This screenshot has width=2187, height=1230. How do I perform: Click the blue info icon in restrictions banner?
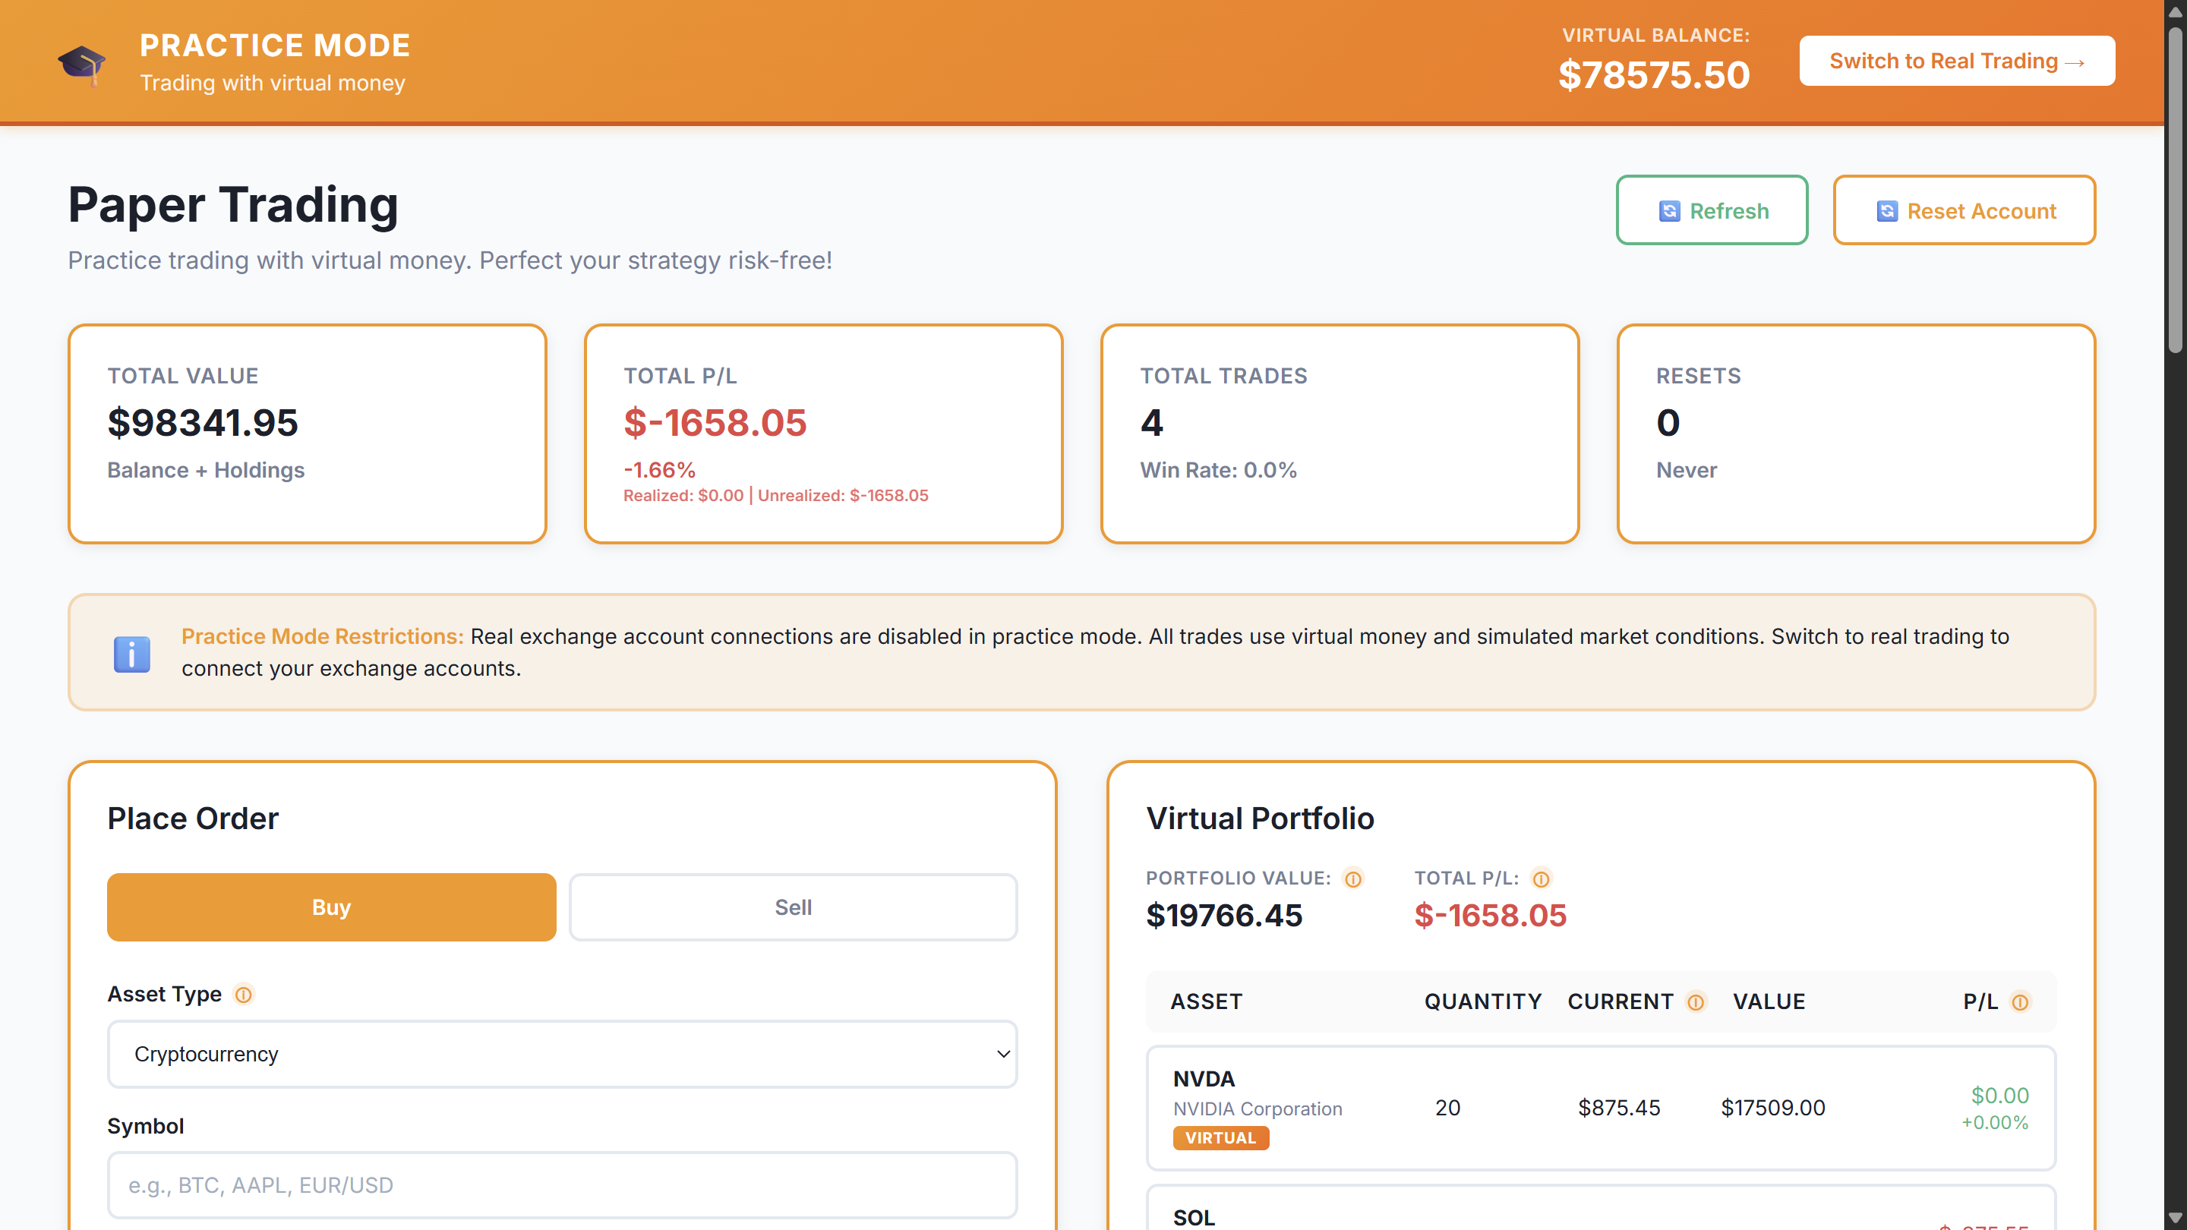(x=131, y=654)
